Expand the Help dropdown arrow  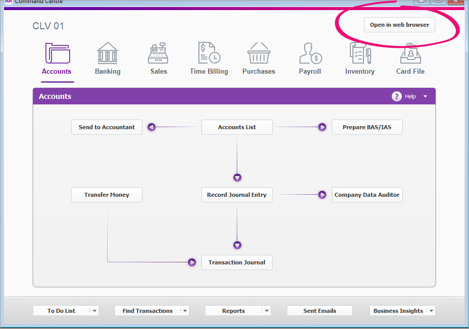(x=425, y=96)
